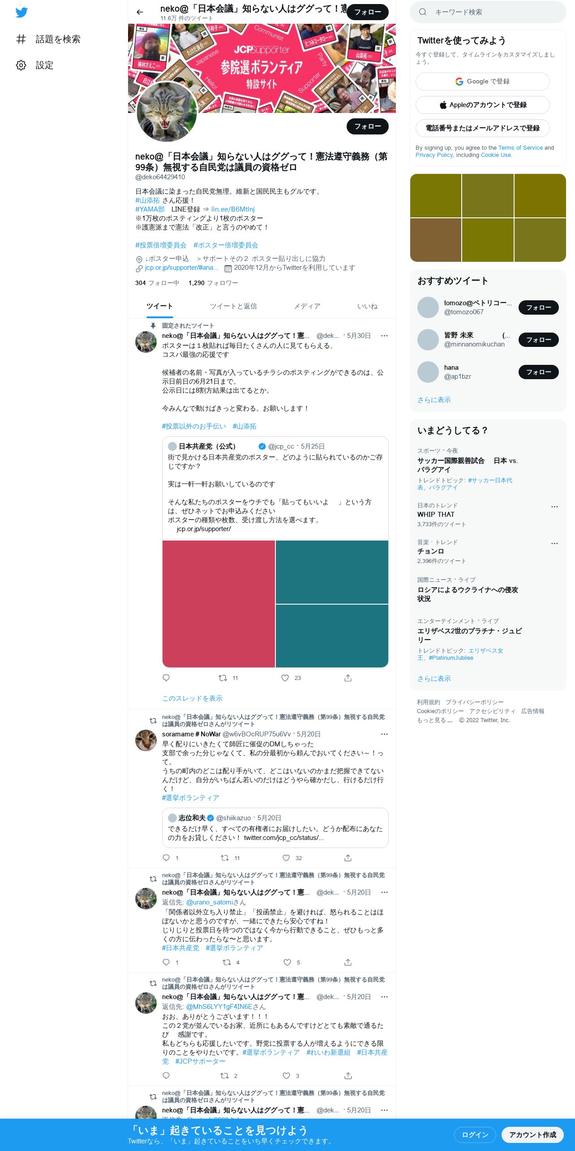Switch to ツイートと返信 tab
Viewport: 575px width, 1151px height.
[233, 306]
